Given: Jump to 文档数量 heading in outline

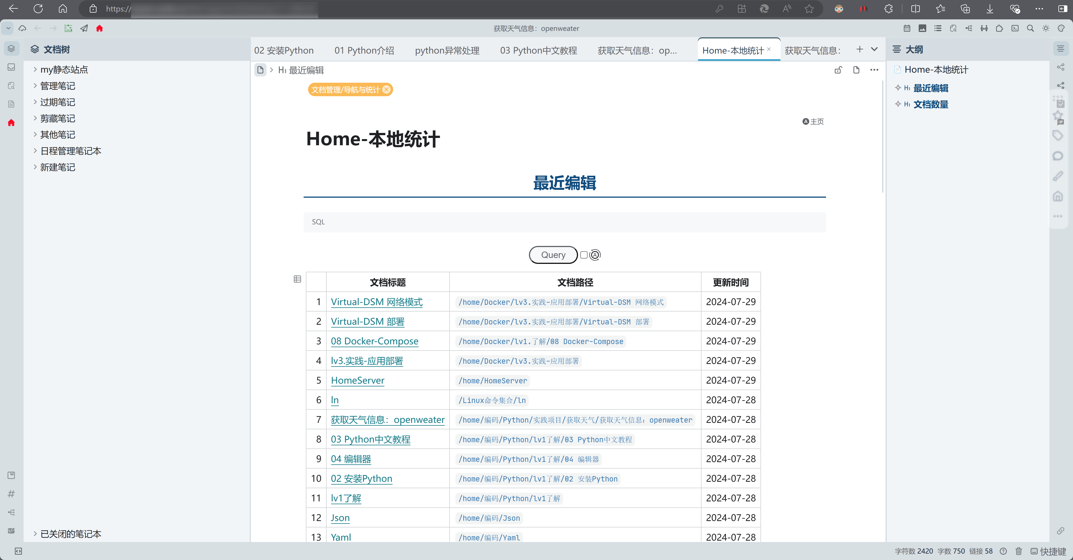Looking at the screenshot, I should (x=930, y=105).
